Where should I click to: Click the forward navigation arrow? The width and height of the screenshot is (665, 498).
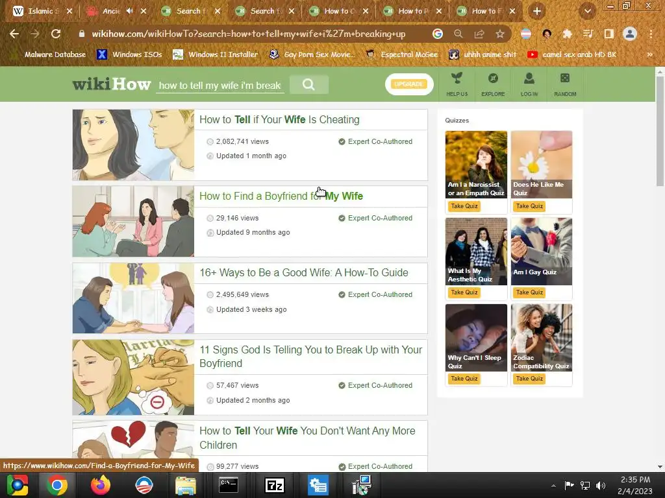coord(35,34)
